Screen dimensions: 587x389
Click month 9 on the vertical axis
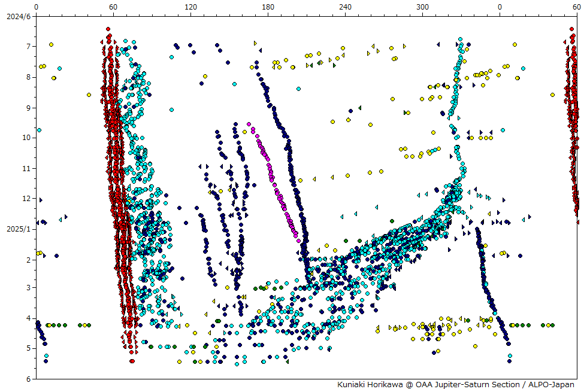[28, 108]
